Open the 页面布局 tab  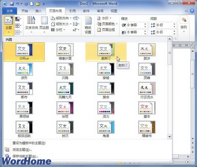point(56,11)
